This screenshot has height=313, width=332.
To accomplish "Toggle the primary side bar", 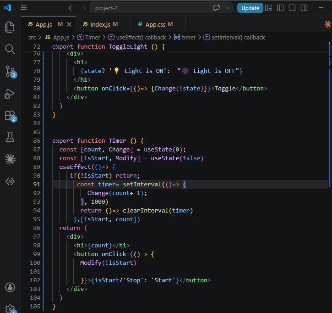I will (x=280, y=8).
